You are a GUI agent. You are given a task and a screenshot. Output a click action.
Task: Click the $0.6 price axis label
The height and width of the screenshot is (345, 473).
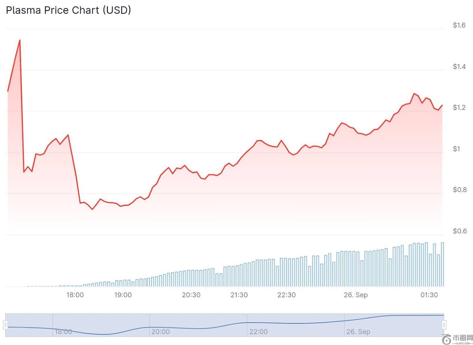coord(459,231)
